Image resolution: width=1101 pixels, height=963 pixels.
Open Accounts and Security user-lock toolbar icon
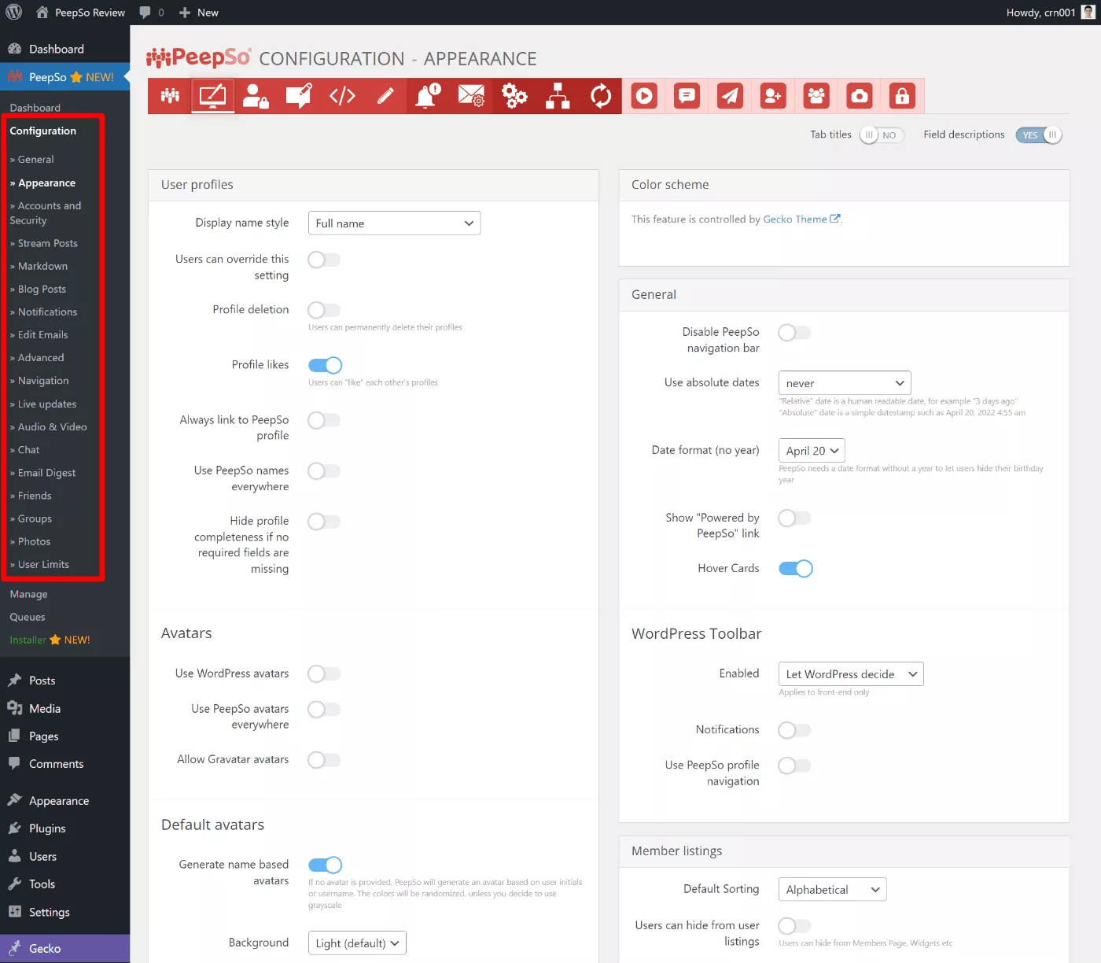click(x=256, y=96)
